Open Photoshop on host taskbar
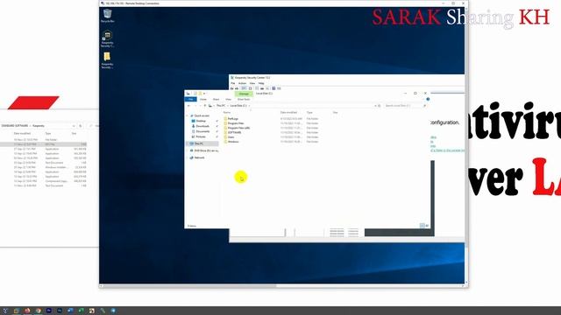The width and height of the screenshot is (561, 315). click(60, 311)
